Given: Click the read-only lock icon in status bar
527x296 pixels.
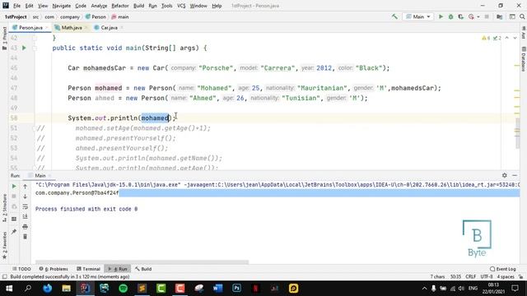Looking at the screenshot, I should [x=520, y=276].
